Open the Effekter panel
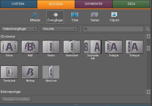The height and width of the screenshot is (106, 152). pyautogui.click(x=35, y=17)
